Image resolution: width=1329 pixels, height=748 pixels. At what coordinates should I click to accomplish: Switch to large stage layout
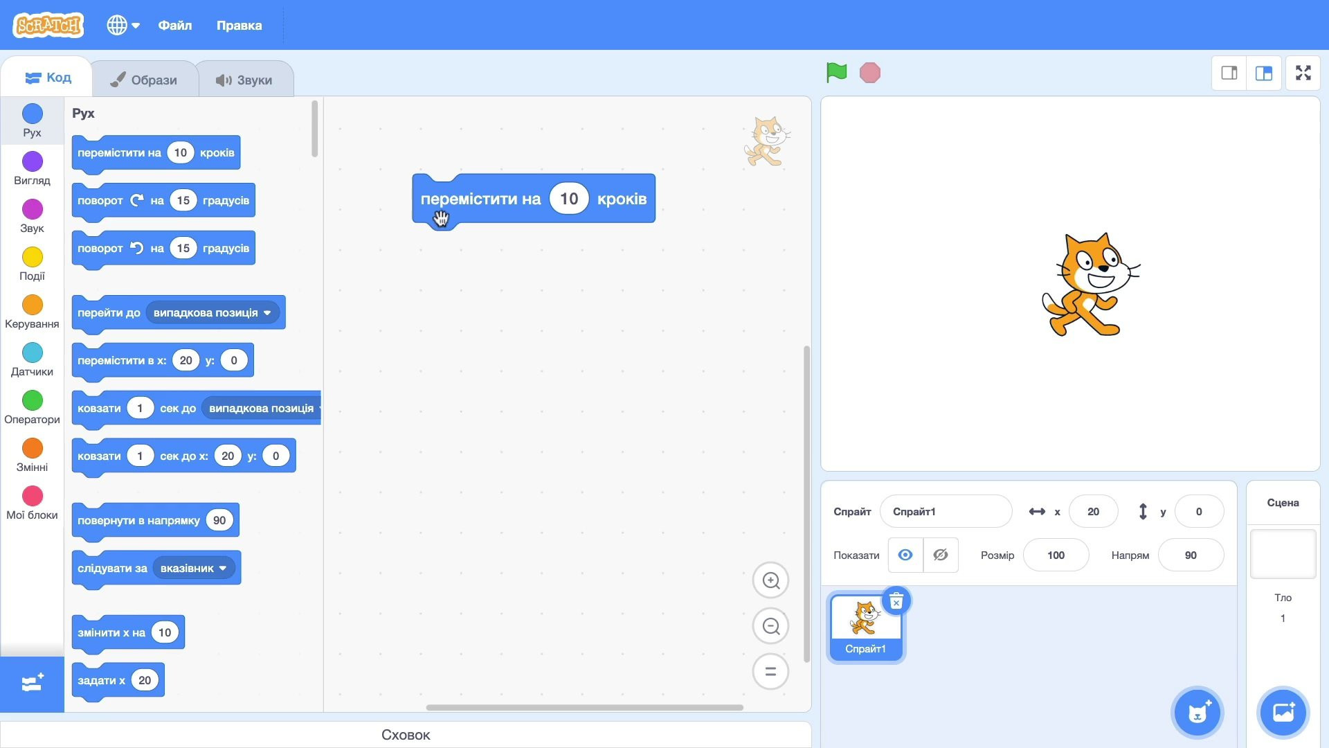(x=1263, y=73)
